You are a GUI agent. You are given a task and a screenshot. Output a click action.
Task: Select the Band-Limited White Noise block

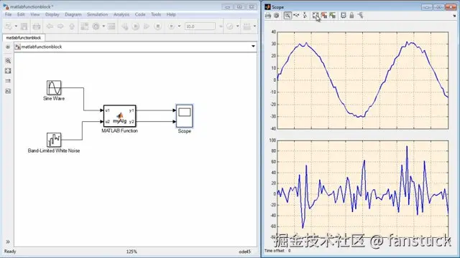[x=54, y=140]
